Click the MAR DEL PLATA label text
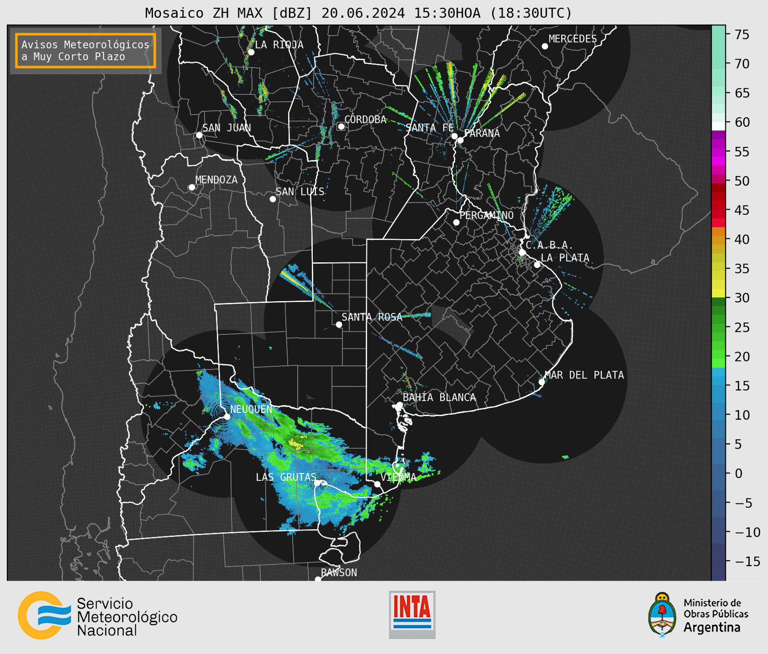This screenshot has height=654, width=768. pyautogui.click(x=584, y=375)
